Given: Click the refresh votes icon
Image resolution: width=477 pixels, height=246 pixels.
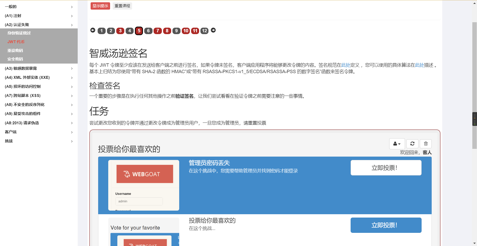Looking at the screenshot, I should (x=412, y=144).
